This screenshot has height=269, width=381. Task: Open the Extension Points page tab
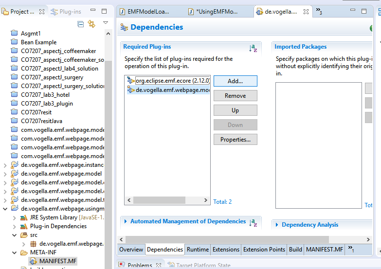click(x=264, y=250)
